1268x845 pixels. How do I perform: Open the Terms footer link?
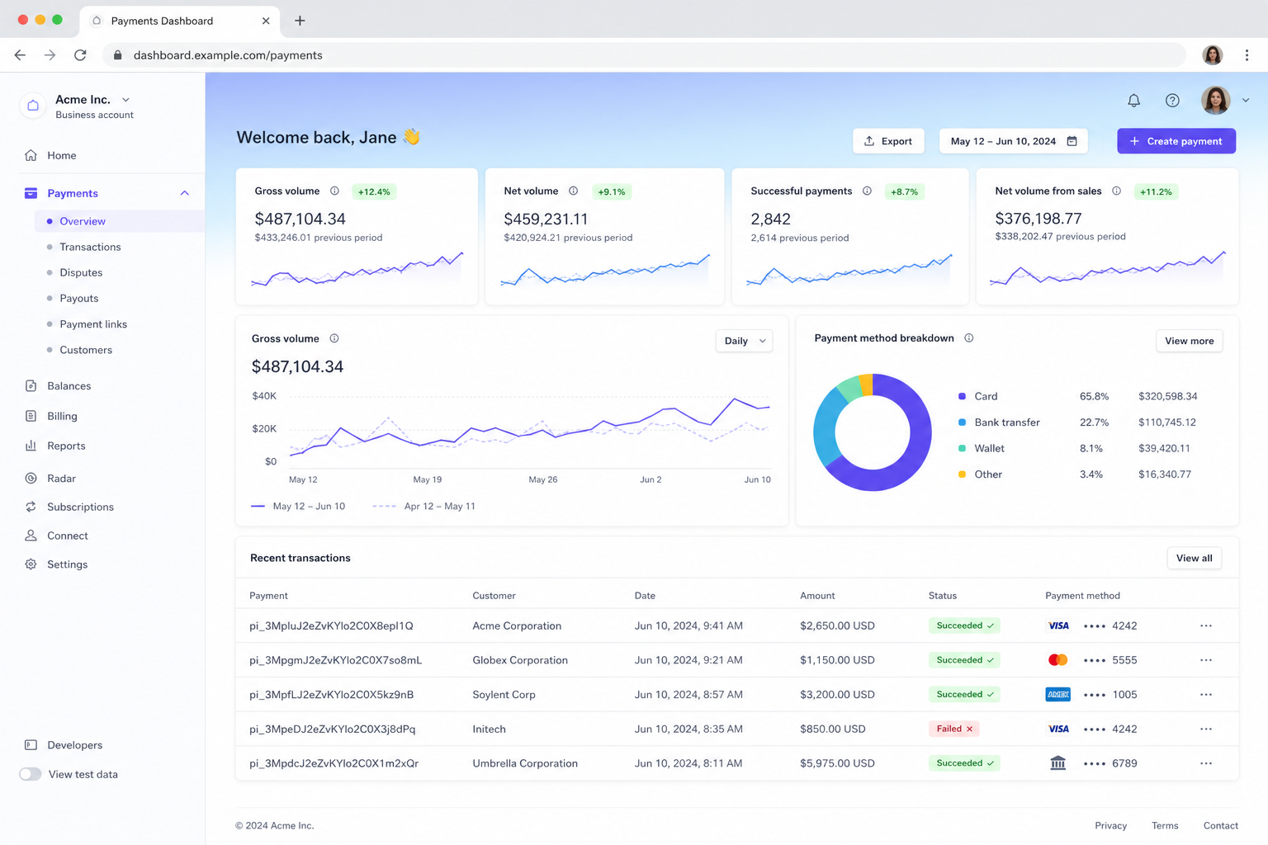tap(1165, 825)
